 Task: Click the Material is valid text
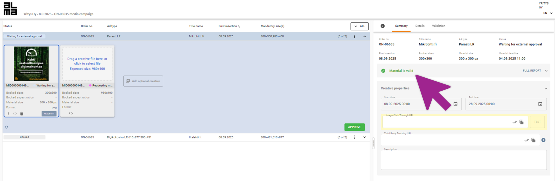(401, 71)
